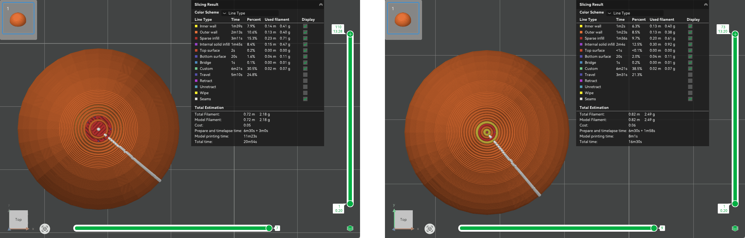Enable Travel display in the 20m54s result panel
Screen dimensions: 745x238
(305, 75)
